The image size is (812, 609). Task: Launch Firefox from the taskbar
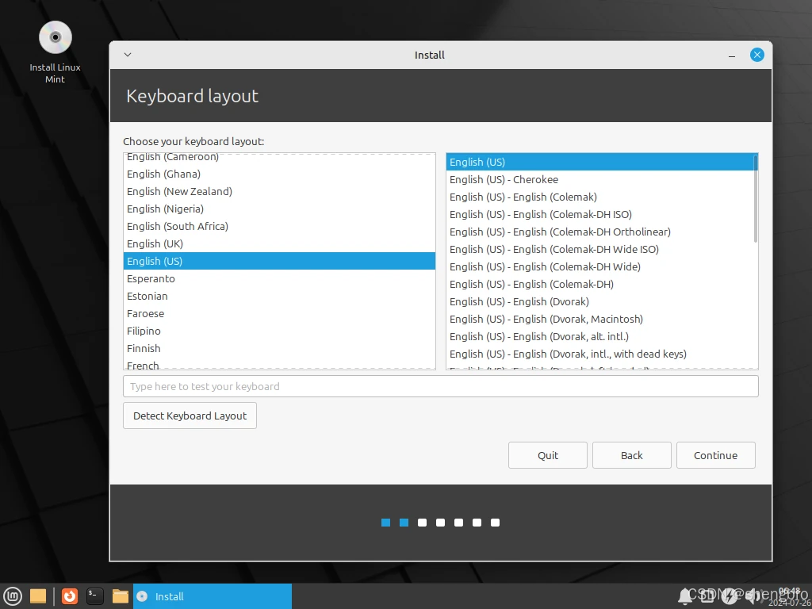(x=70, y=596)
